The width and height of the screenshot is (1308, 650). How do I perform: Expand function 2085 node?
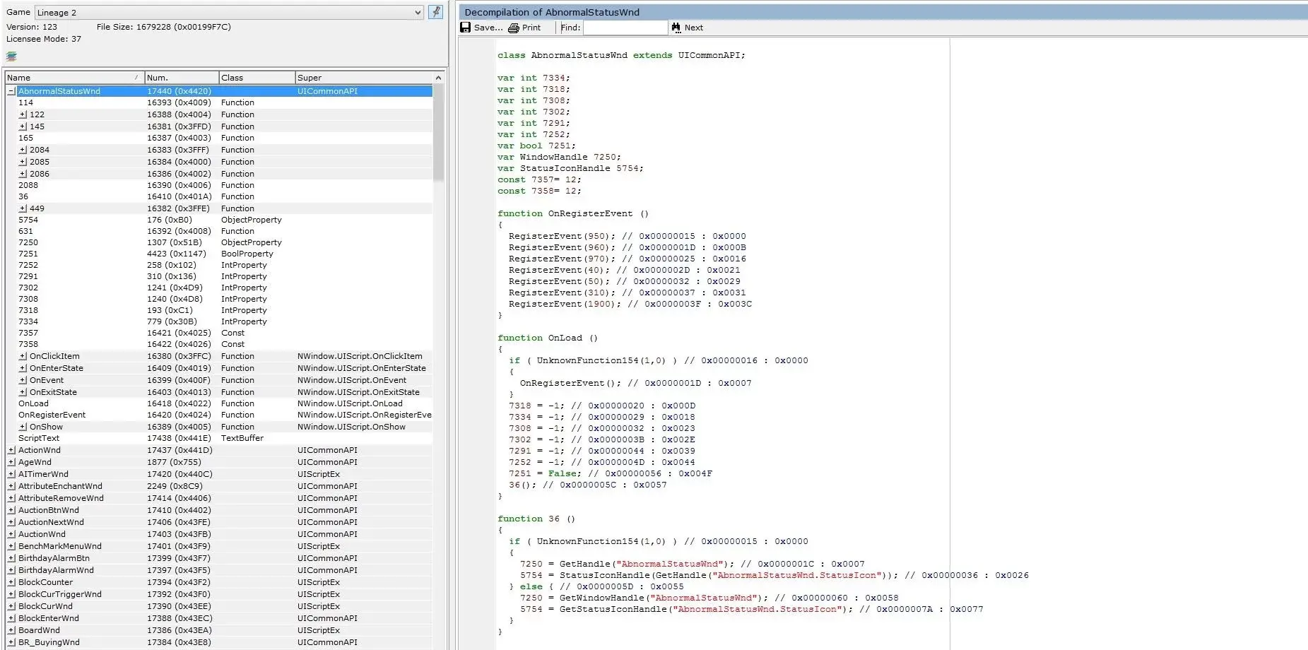[23, 162]
